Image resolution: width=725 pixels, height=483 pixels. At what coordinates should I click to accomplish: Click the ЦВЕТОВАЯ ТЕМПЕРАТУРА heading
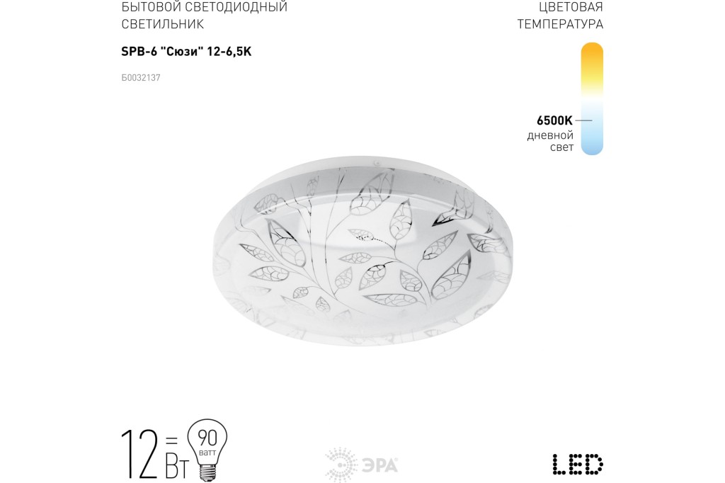tap(560, 16)
